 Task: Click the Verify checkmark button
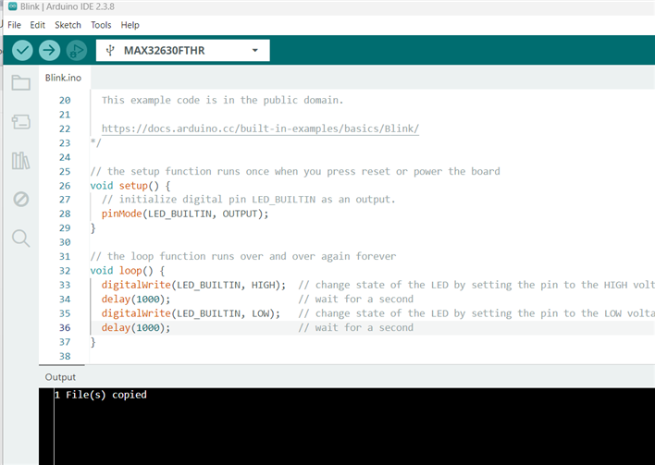point(22,51)
